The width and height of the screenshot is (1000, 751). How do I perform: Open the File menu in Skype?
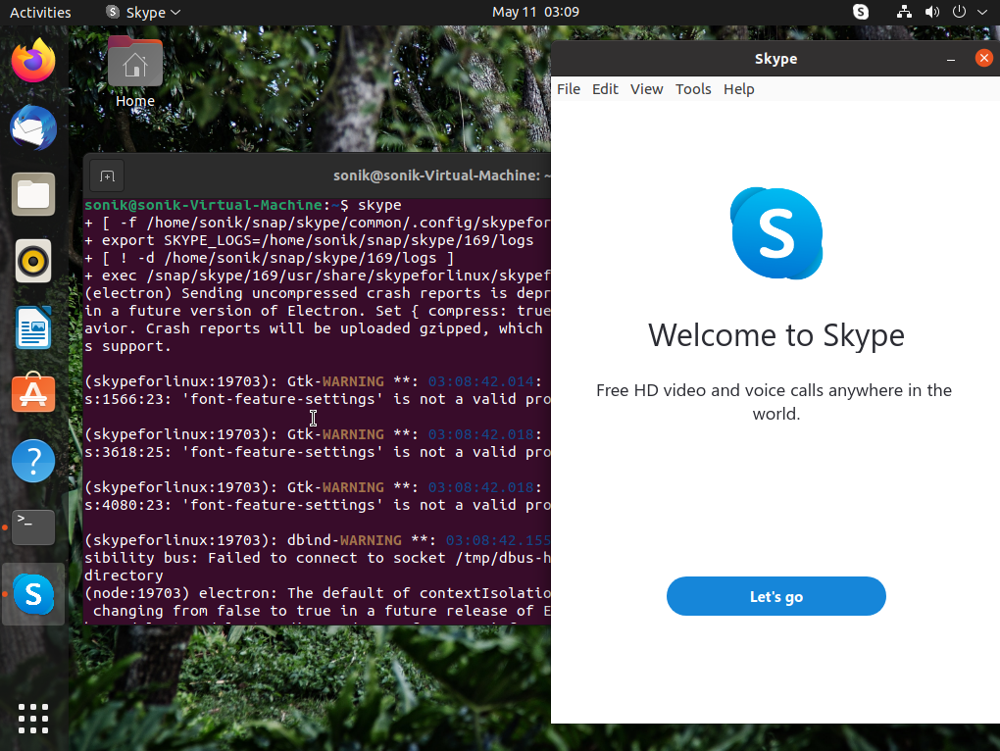click(569, 89)
